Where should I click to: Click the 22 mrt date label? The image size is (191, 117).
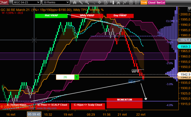[141, 115]
